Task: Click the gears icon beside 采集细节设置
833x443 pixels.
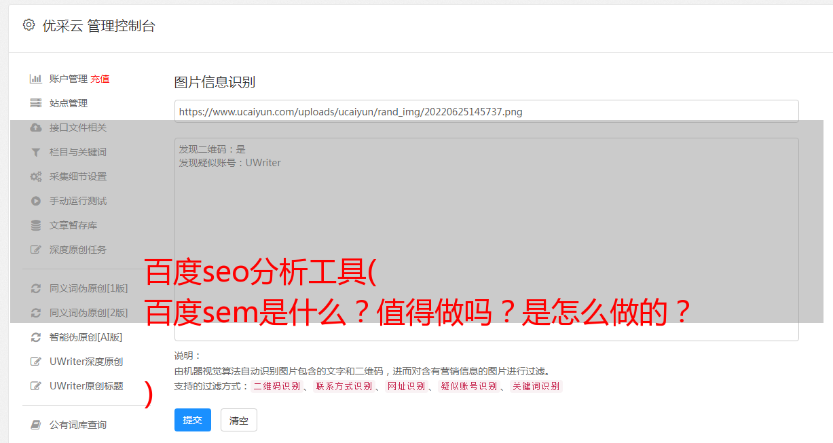Action: coord(36,176)
